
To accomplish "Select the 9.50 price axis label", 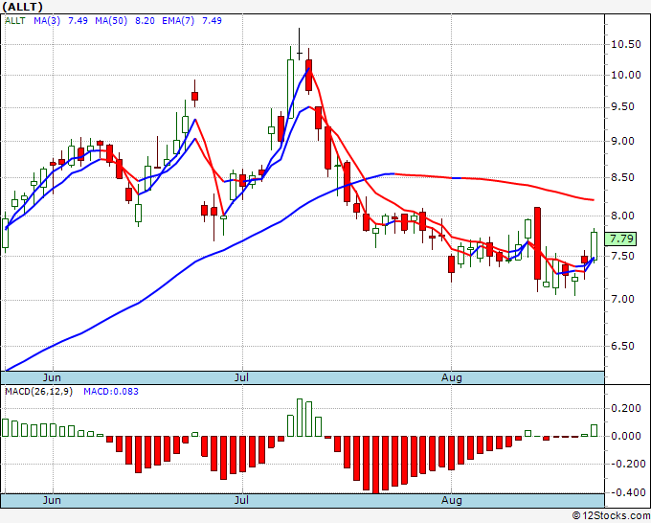I will [x=622, y=107].
